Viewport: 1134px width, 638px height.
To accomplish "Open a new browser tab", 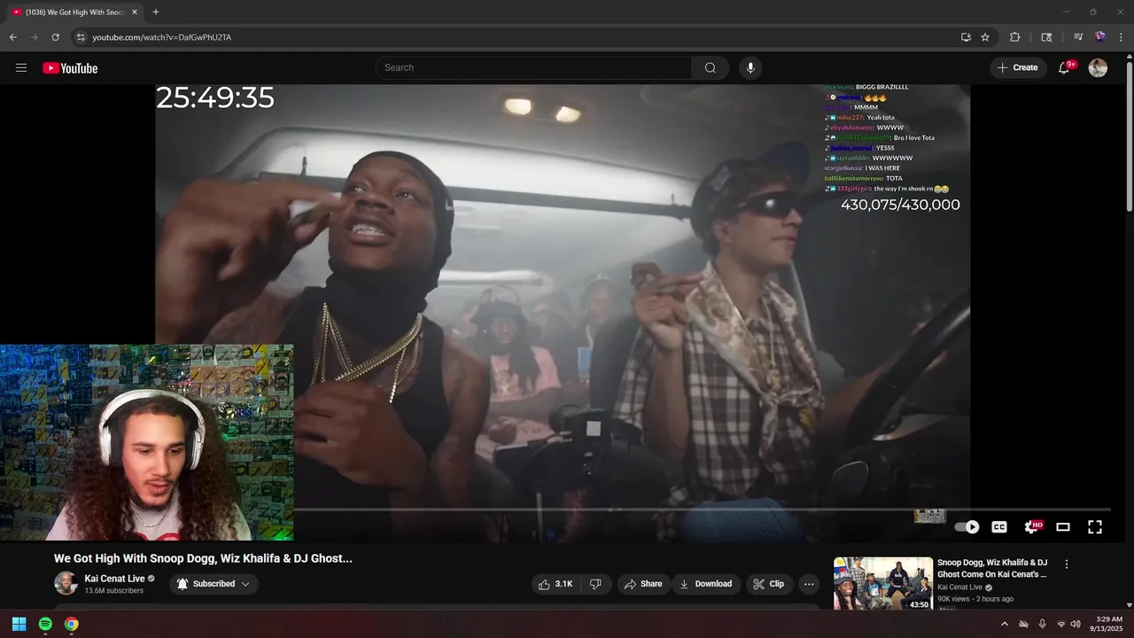I will tap(156, 12).
